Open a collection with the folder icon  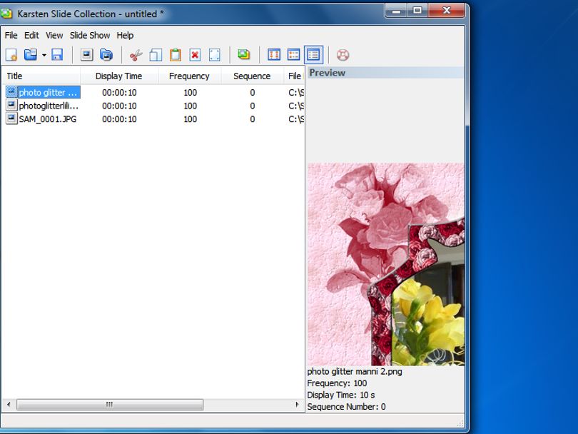(31, 55)
